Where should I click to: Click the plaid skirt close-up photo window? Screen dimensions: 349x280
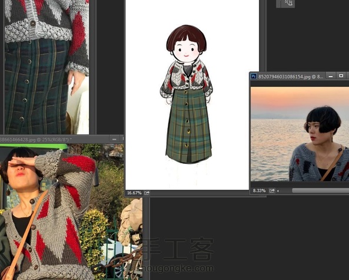[46, 67]
